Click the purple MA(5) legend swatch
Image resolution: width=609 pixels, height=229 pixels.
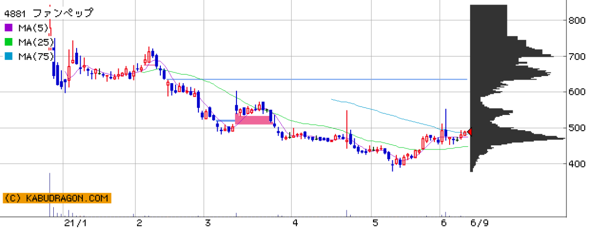coord(9,27)
